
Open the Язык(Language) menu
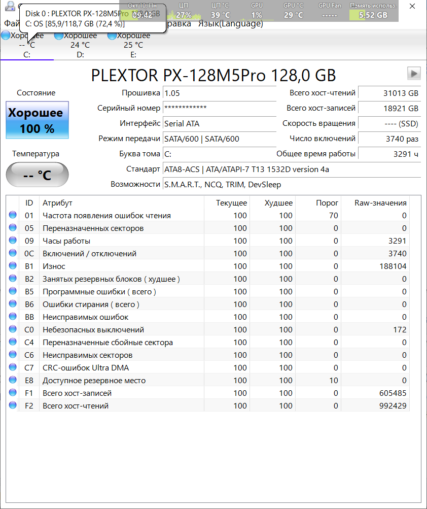[x=231, y=24]
